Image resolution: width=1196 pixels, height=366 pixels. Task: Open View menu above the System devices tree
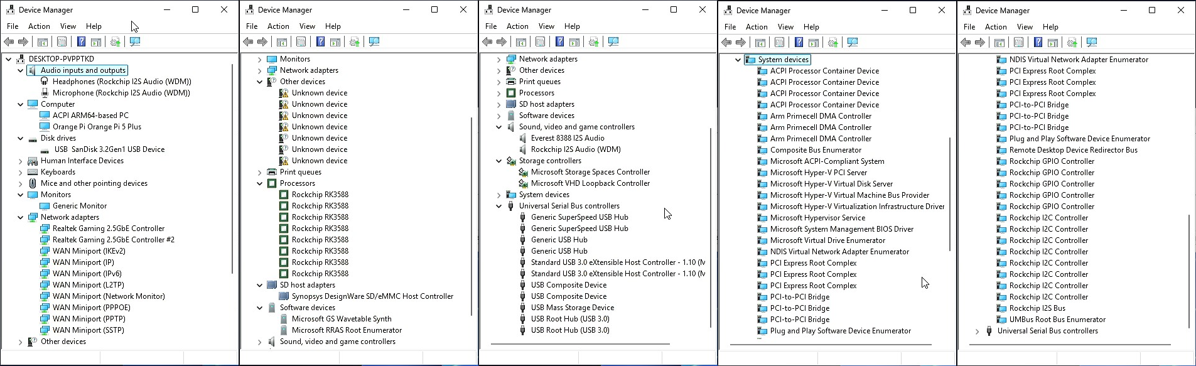(x=785, y=27)
